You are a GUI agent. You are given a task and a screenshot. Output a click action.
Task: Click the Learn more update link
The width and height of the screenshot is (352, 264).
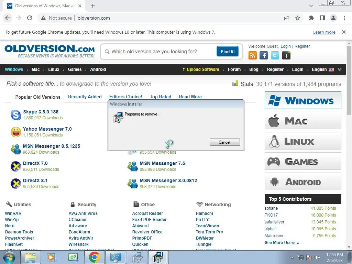click(324, 32)
